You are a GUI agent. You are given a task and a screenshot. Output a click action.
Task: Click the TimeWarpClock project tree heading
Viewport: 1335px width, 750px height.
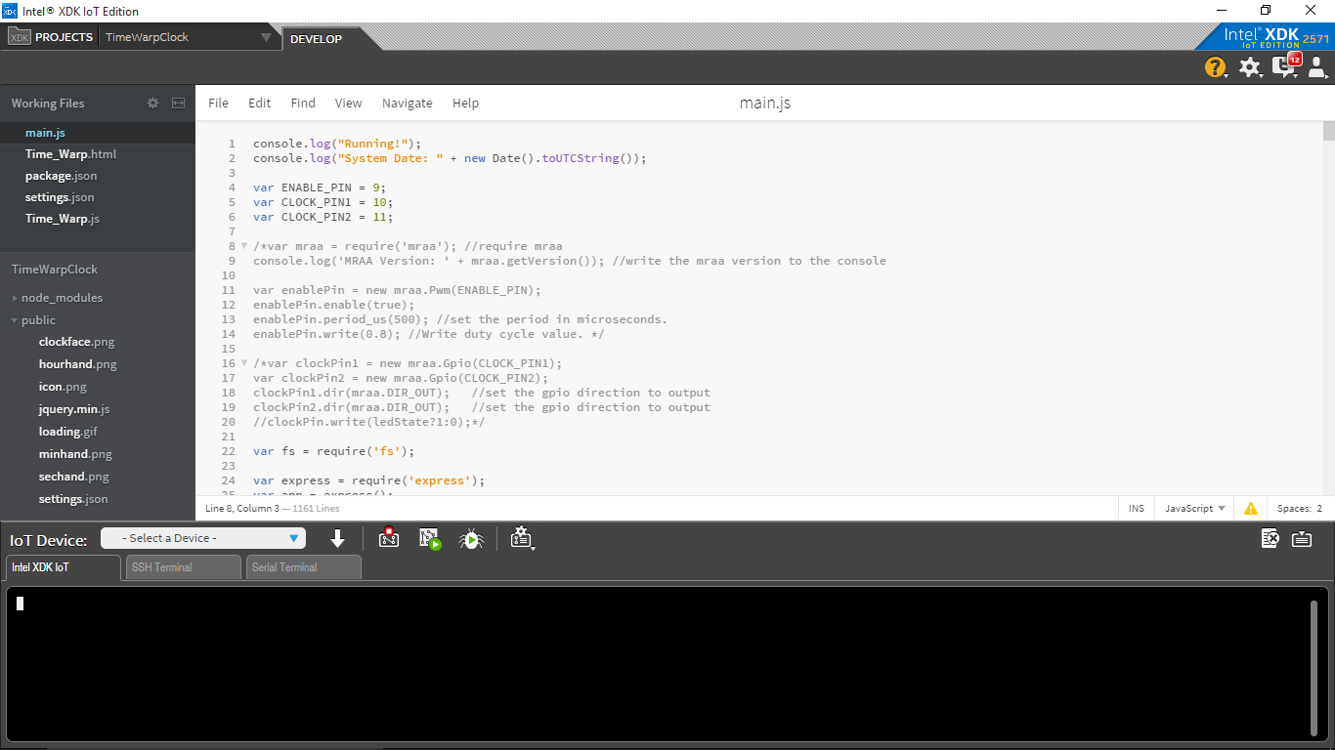pos(55,270)
